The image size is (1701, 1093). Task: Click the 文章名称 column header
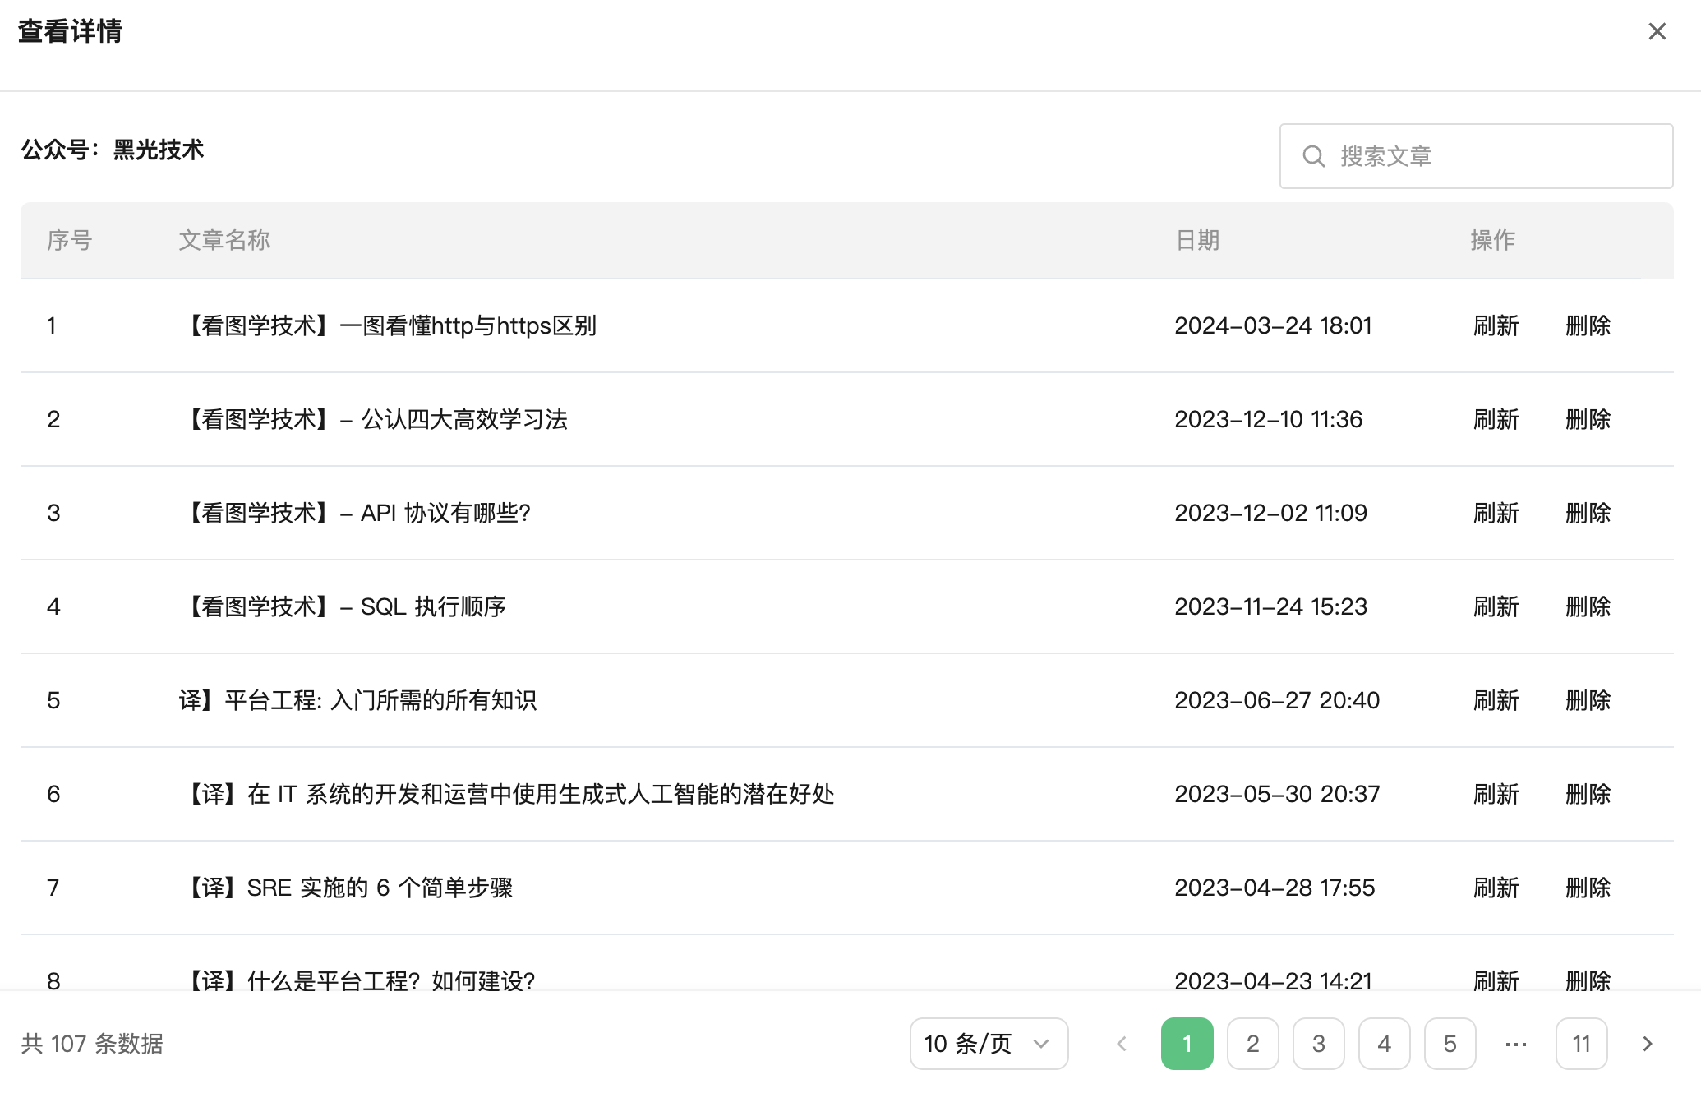224,240
